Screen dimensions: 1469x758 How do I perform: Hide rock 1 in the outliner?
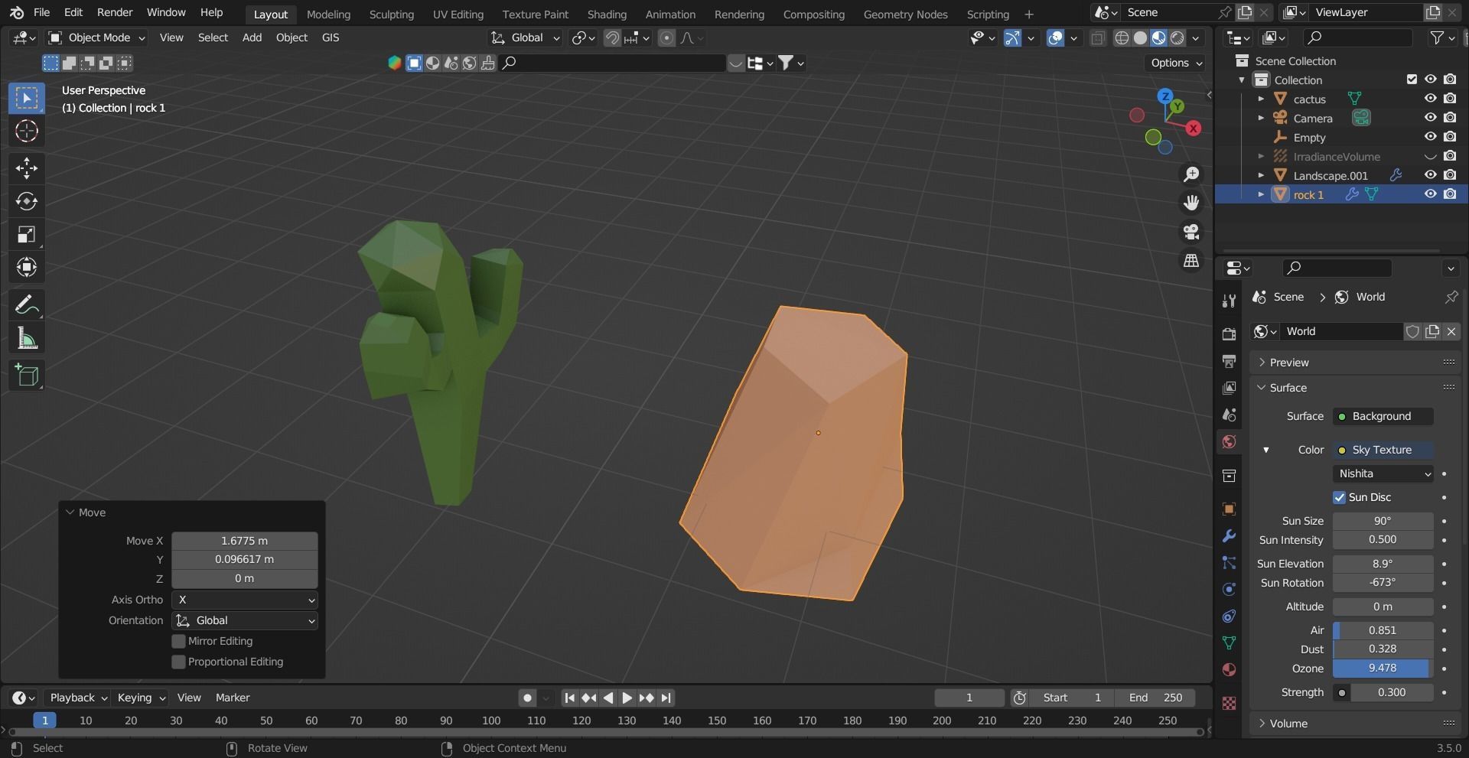[x=1430, y=194]
